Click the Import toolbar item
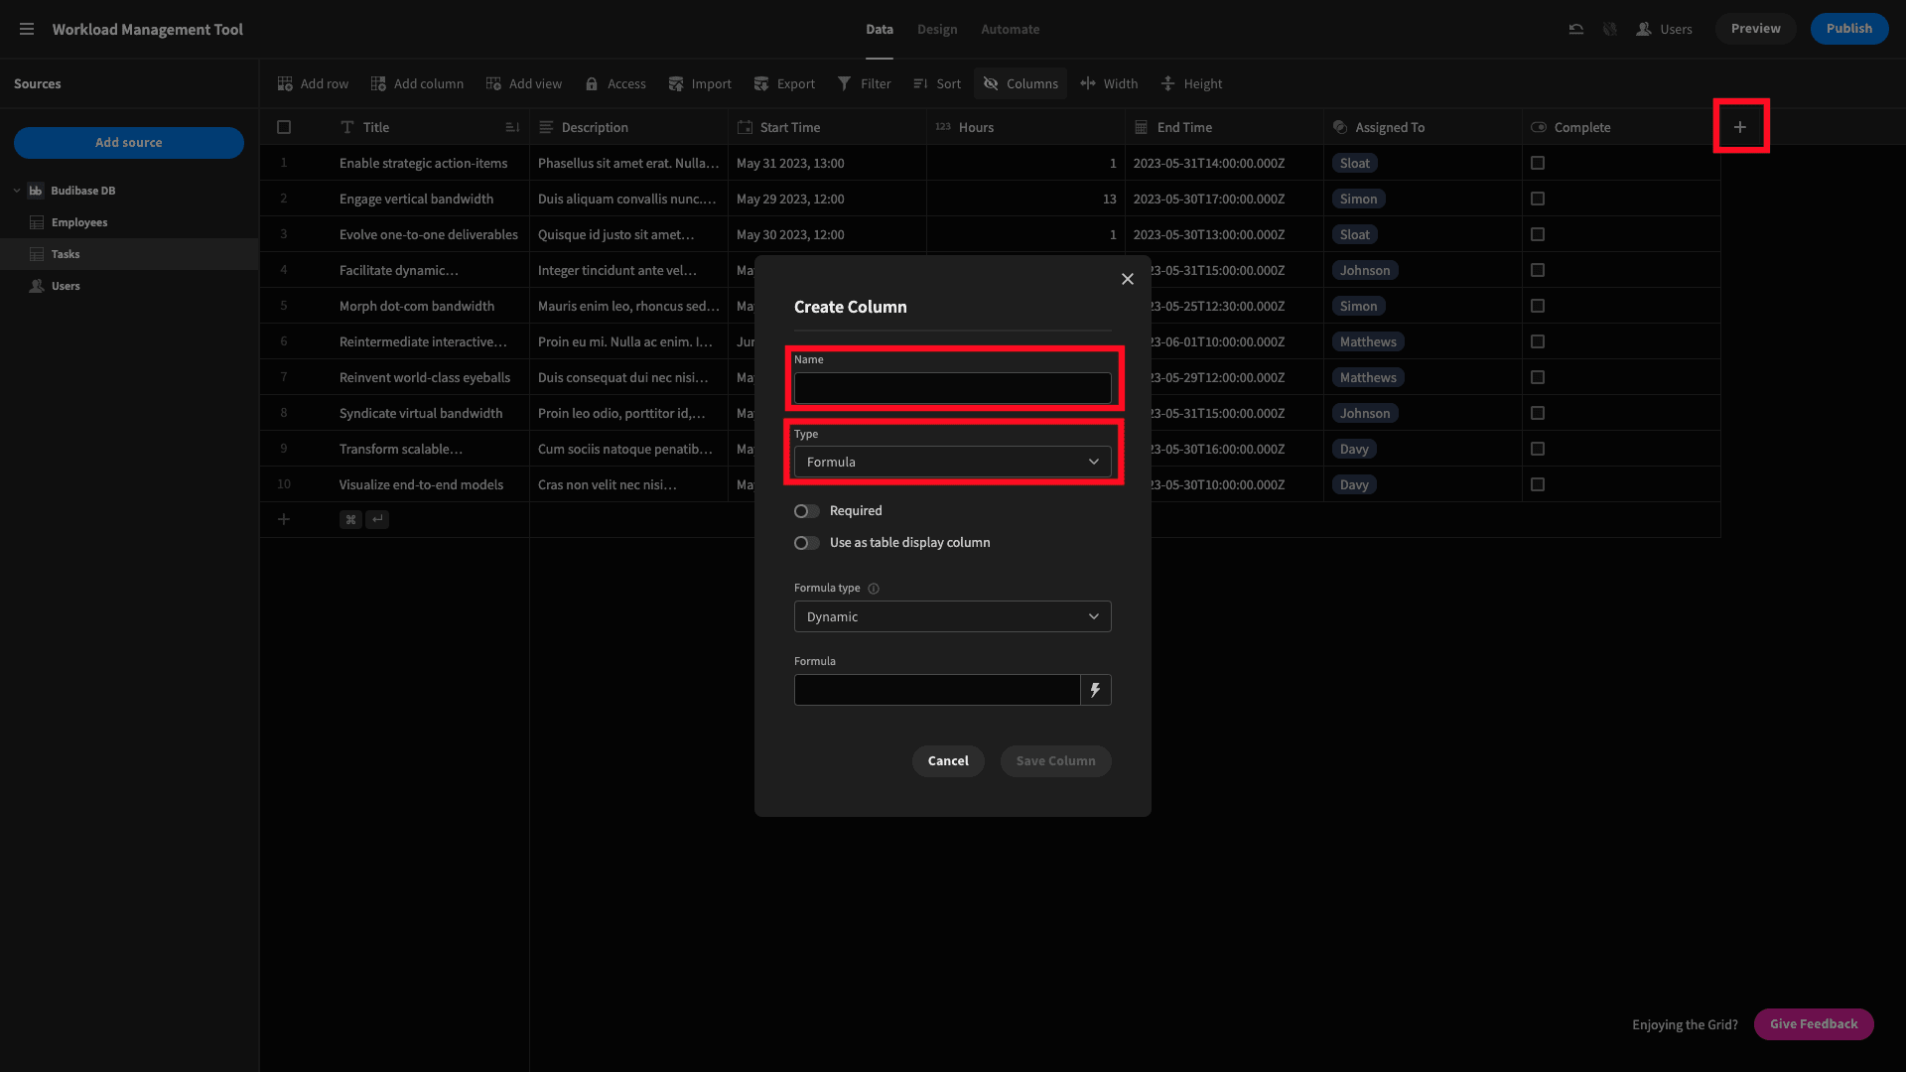 point(700,83)
